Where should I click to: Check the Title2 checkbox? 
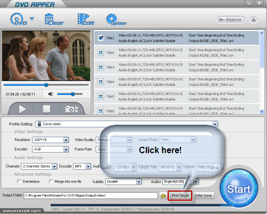coord(101,53)
